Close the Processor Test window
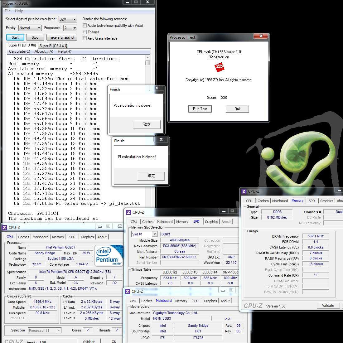This screenshot has width=343, height=343. coord(261,36)
